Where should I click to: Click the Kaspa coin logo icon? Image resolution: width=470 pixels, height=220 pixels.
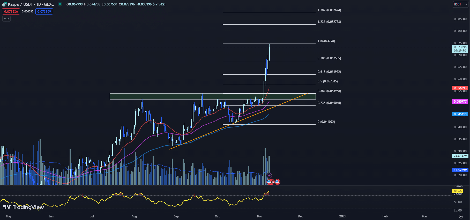(4, 4)
